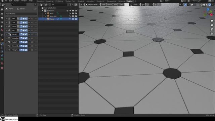The image size is (215, 121).
Task: Open the Tool properties tab
Action: coord(2,9)
